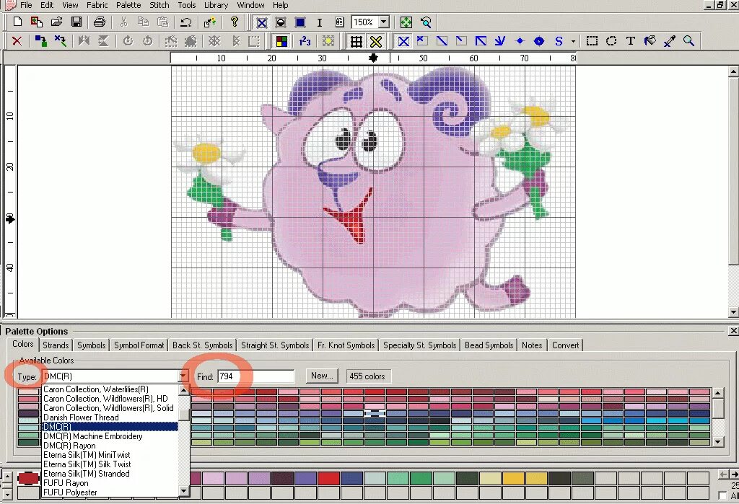
Task: Pick the flood fill bucket tool
Action: pyautogui.click(x=650, y=41)
